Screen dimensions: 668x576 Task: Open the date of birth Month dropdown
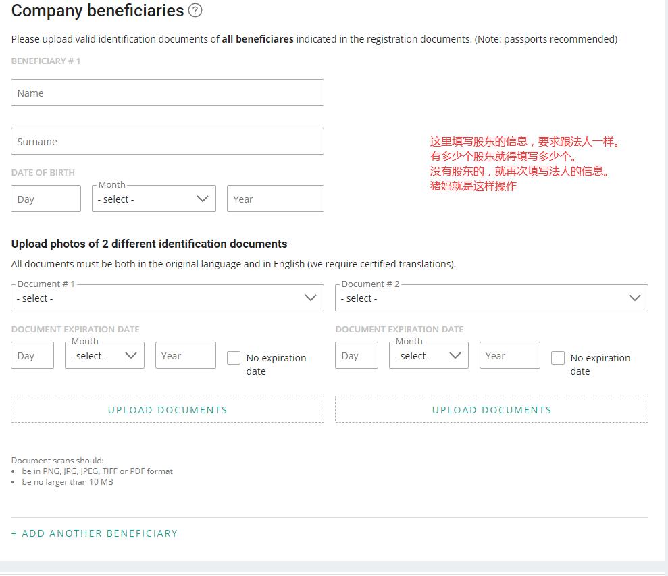point(154,198)
